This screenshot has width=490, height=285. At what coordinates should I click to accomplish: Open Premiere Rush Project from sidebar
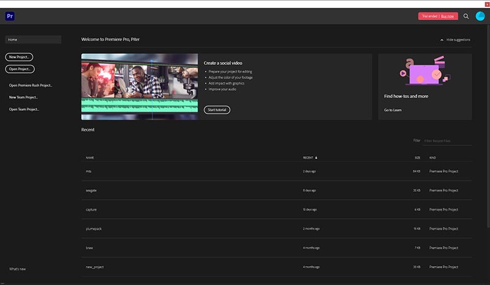[x=31, y=86]
